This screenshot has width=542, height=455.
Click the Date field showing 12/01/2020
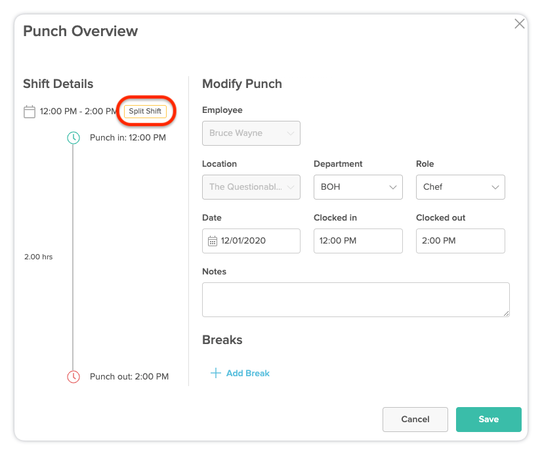[251, 241]
